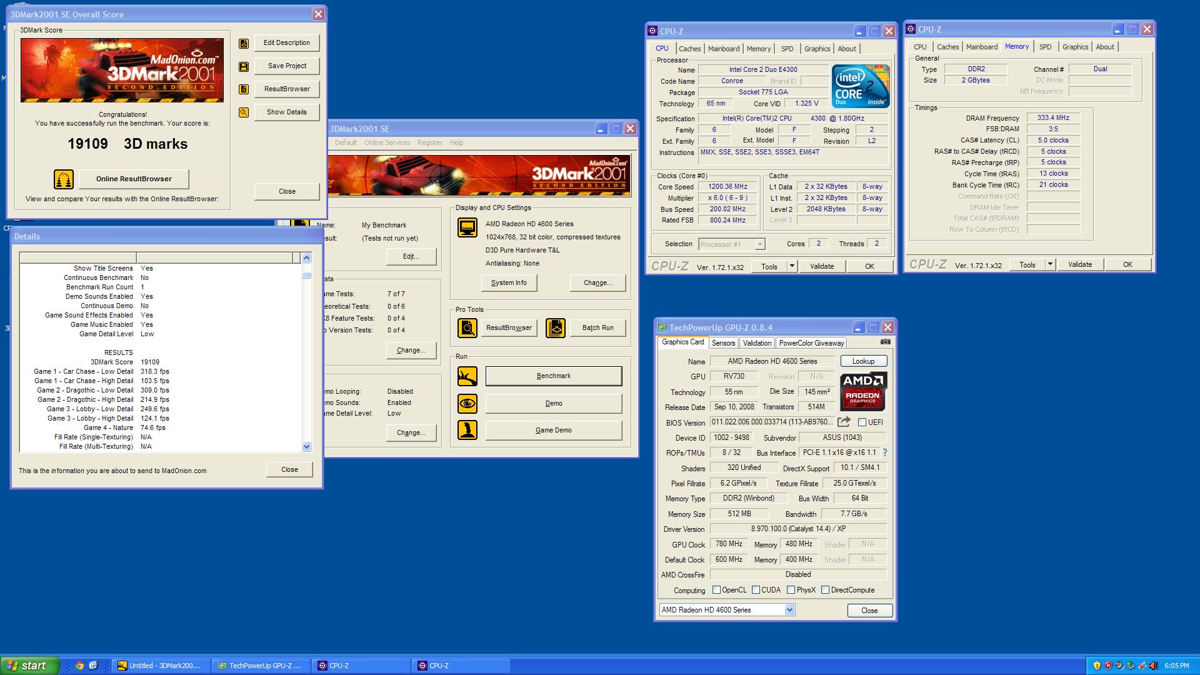The height and width of the screenshot is (675, 1200).
Task: Click the Batch Run button
Action: [598, 327]
